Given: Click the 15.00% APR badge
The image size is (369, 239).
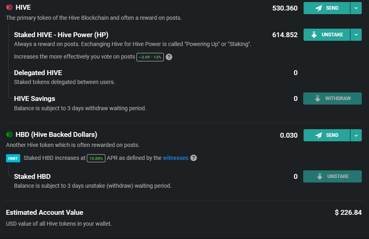Looking at the screenshot, I should tap(96, 158).
